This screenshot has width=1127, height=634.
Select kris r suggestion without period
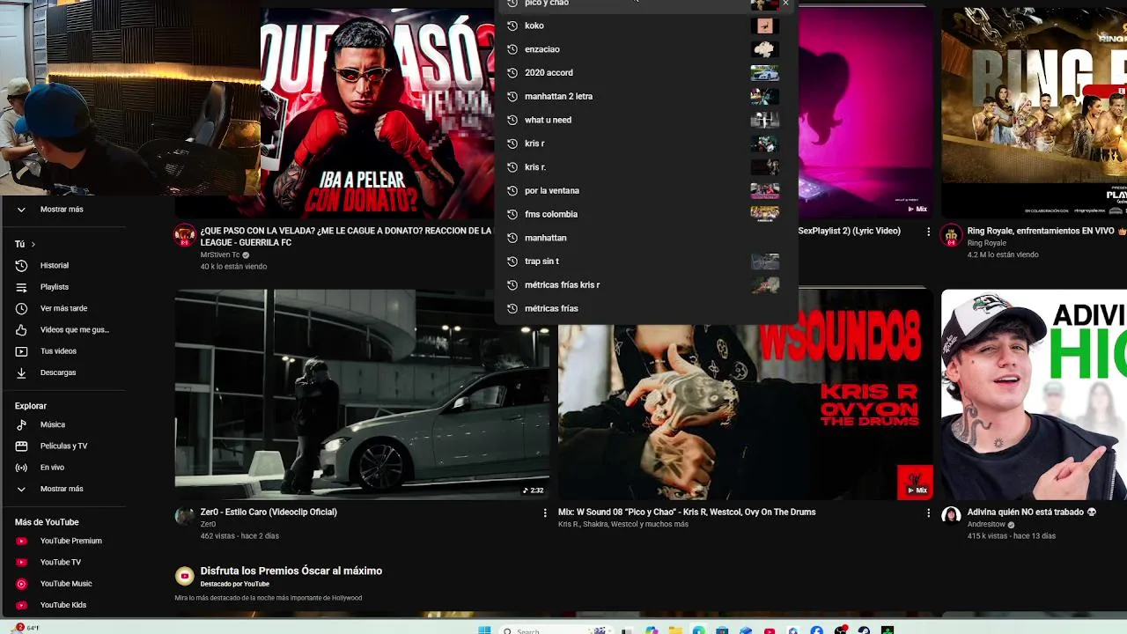coord(645,144)
